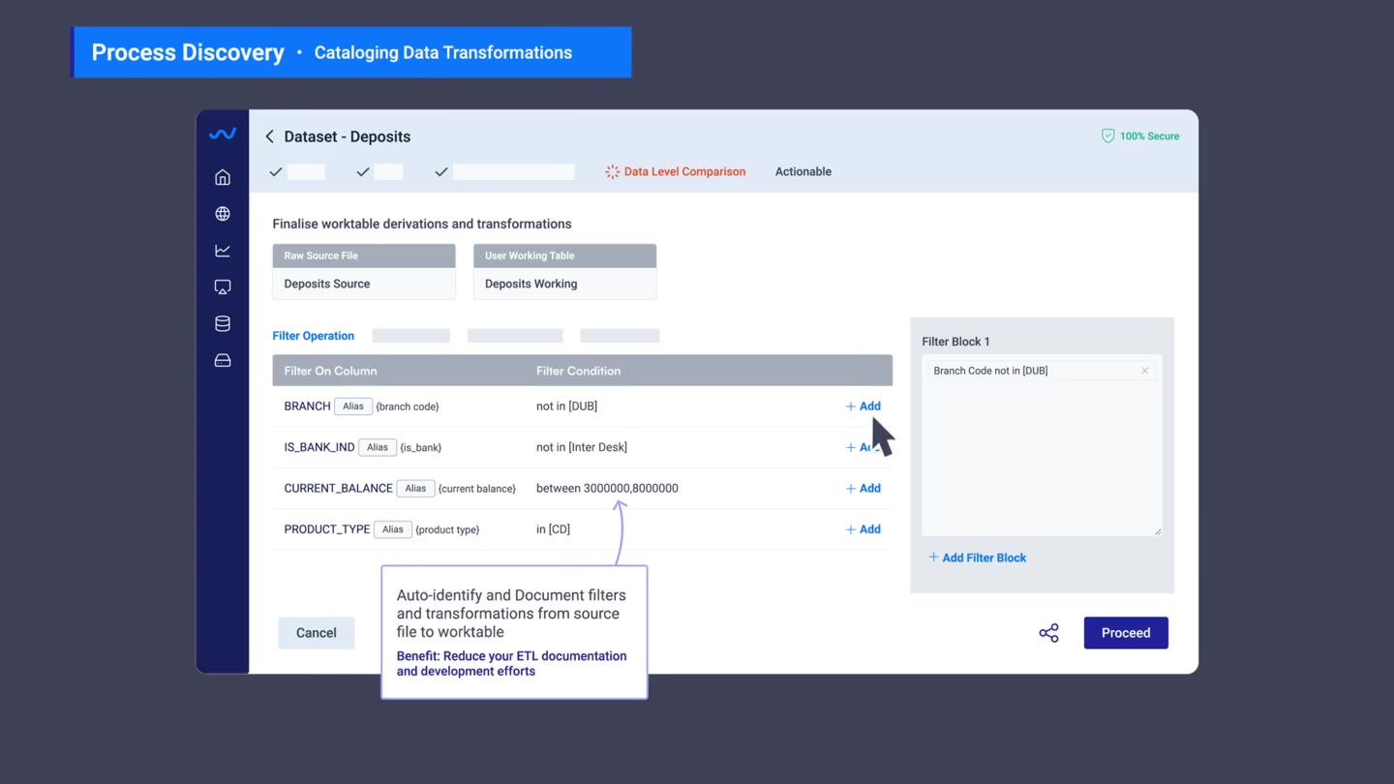The width and height of the screenshot is (1394, 784).
Task: Click the Proceed button
Action: pos(1126,633)
